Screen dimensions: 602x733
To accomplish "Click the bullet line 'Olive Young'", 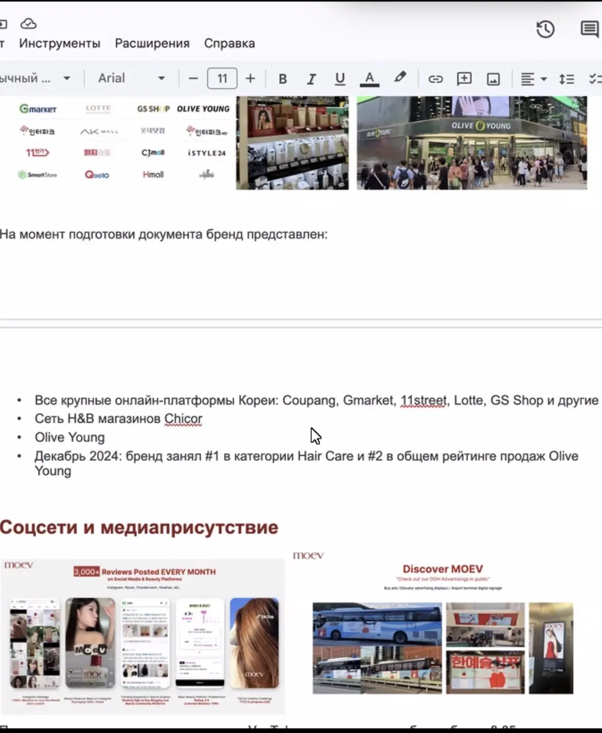I will click(69, 437).
